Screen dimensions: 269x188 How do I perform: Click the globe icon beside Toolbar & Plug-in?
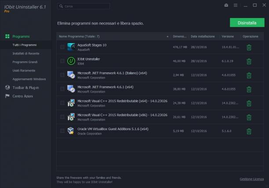(x=7, y=87)
